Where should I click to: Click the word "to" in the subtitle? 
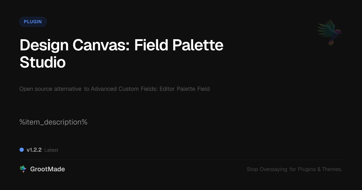(x=87, y=89)
